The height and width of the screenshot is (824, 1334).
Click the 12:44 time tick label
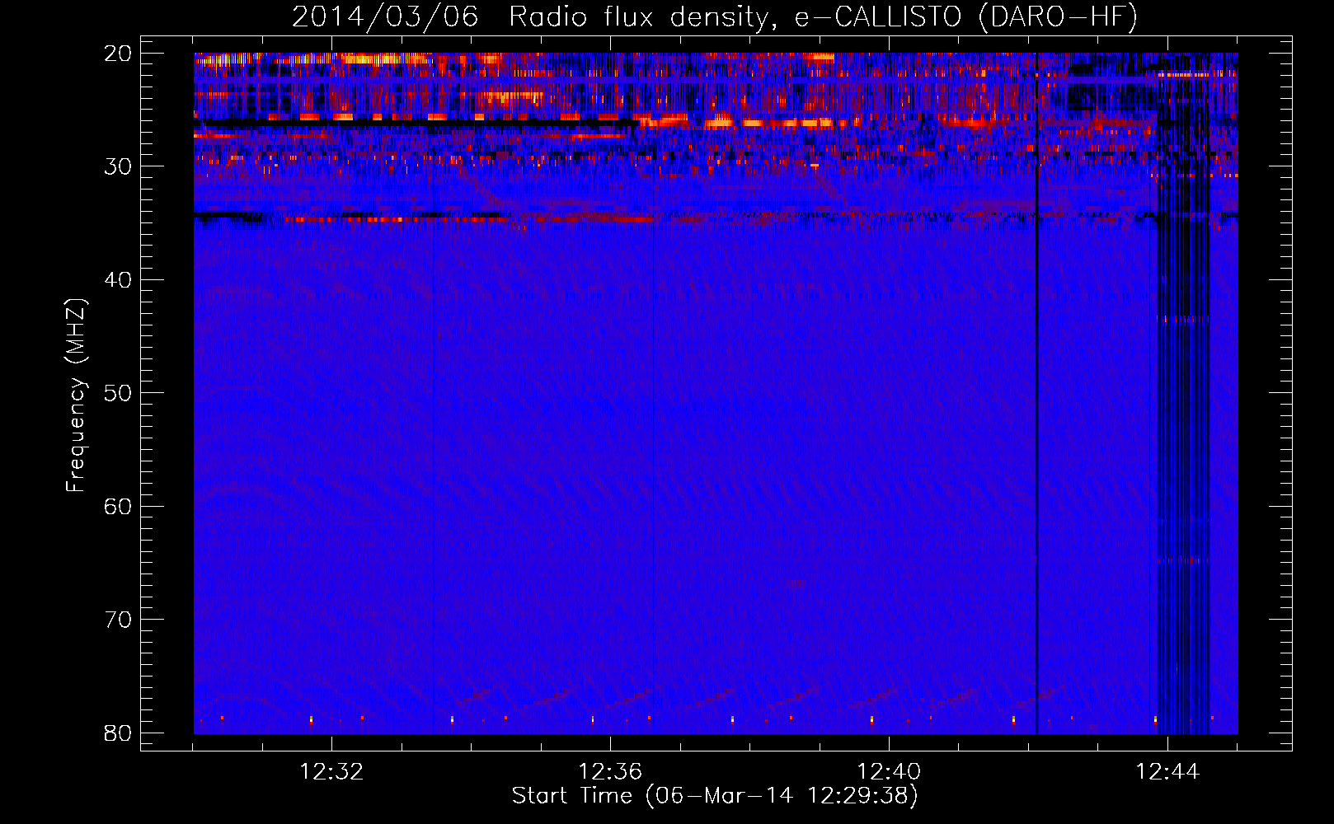[1167, 772]
